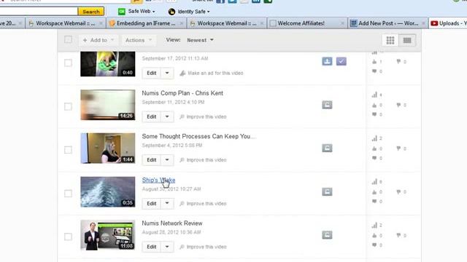
Task: Click thumbs-up icon for Some Thought Processes video
Action: pos(374,148)
